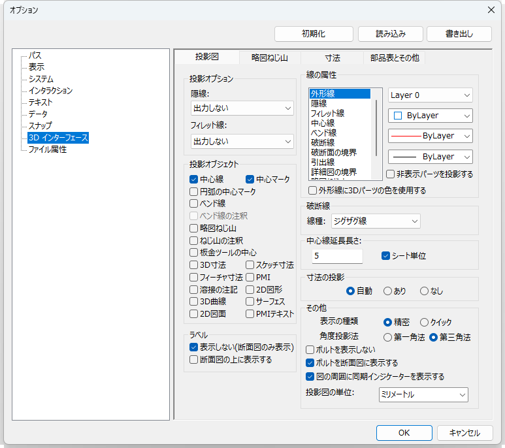Select 第一角法 radio button
Viewport: 505px width, 448px height.
click(388, 338)
